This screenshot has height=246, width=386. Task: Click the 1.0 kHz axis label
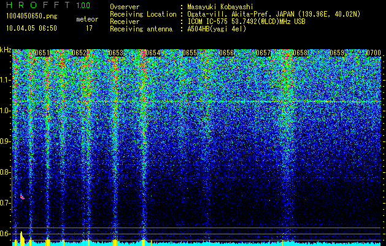point(5,111)
